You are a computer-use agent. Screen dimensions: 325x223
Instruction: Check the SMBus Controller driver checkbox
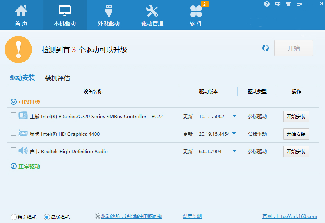click(x=13, y=115)
